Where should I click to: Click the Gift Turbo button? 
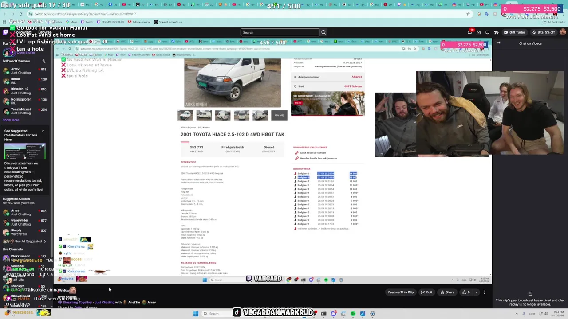pyautogui.click(x=514, y=32)
